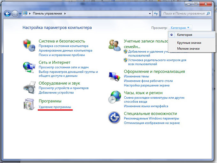Click the shield icon beside Добавление и удаление
This screenshot has width=217, height=163.
pos(125,51)
